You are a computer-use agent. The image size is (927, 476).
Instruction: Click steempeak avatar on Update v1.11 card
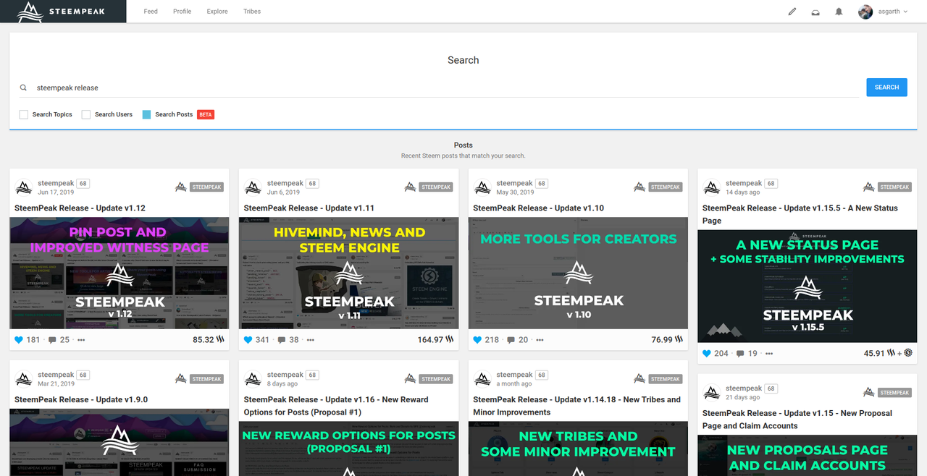253,187
